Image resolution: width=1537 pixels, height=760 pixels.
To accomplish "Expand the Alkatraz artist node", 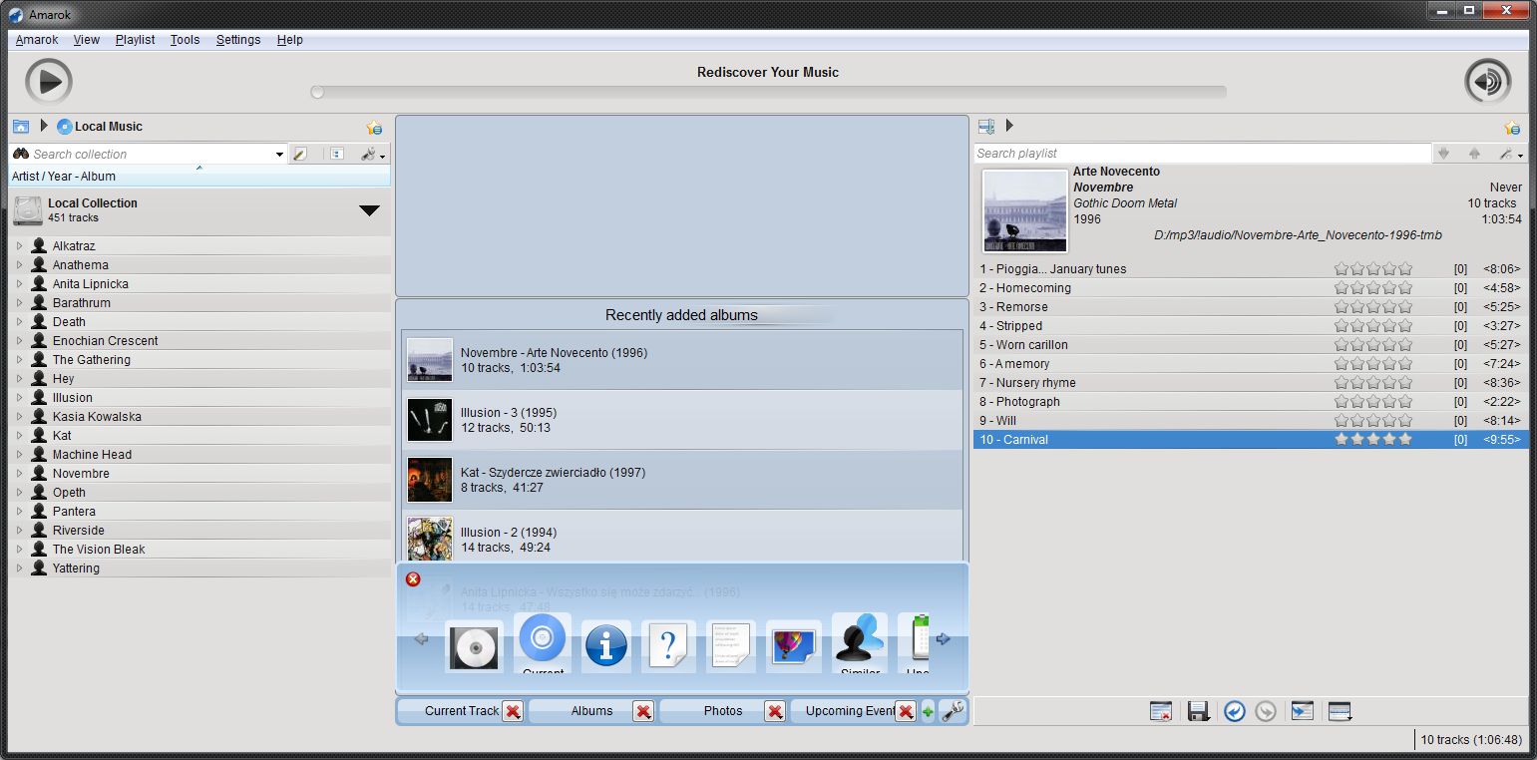I will pyautogui.click(x=19, y=245).
